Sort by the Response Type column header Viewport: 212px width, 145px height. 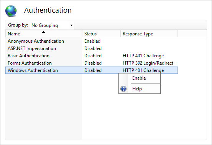click(x=149, y=33)
